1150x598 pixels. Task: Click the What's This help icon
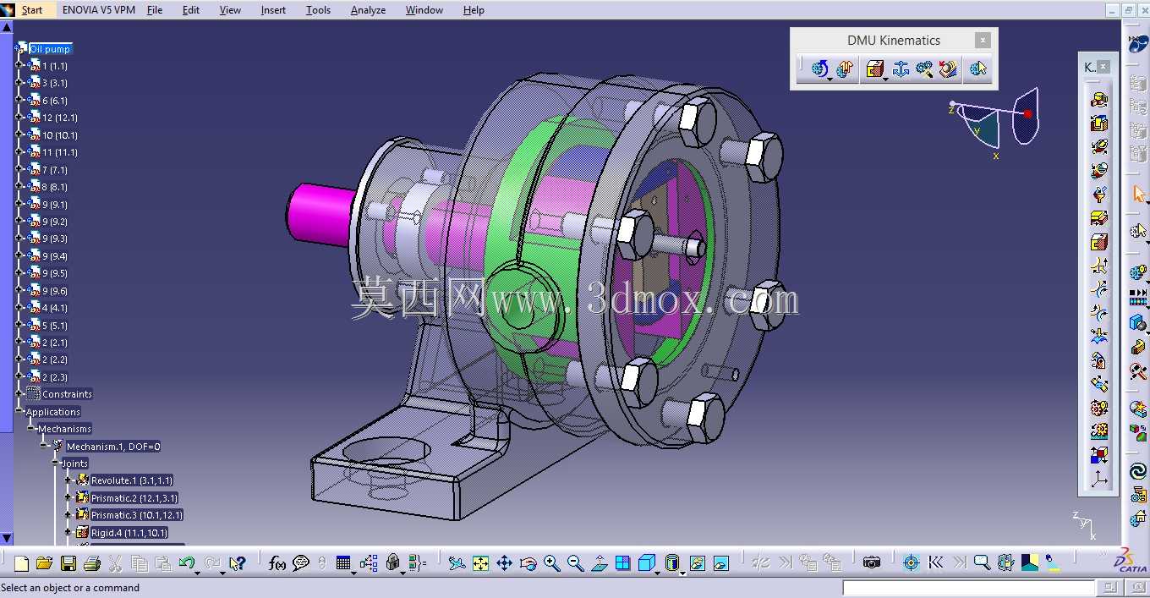[238, 563]
